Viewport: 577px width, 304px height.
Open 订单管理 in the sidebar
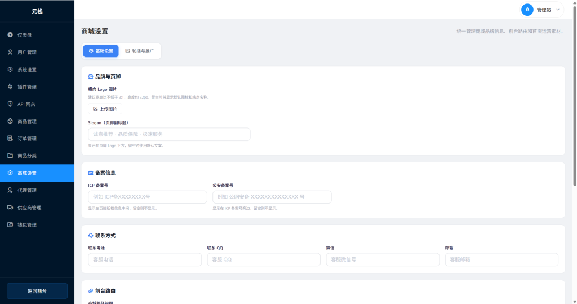(x=27, y=139)
